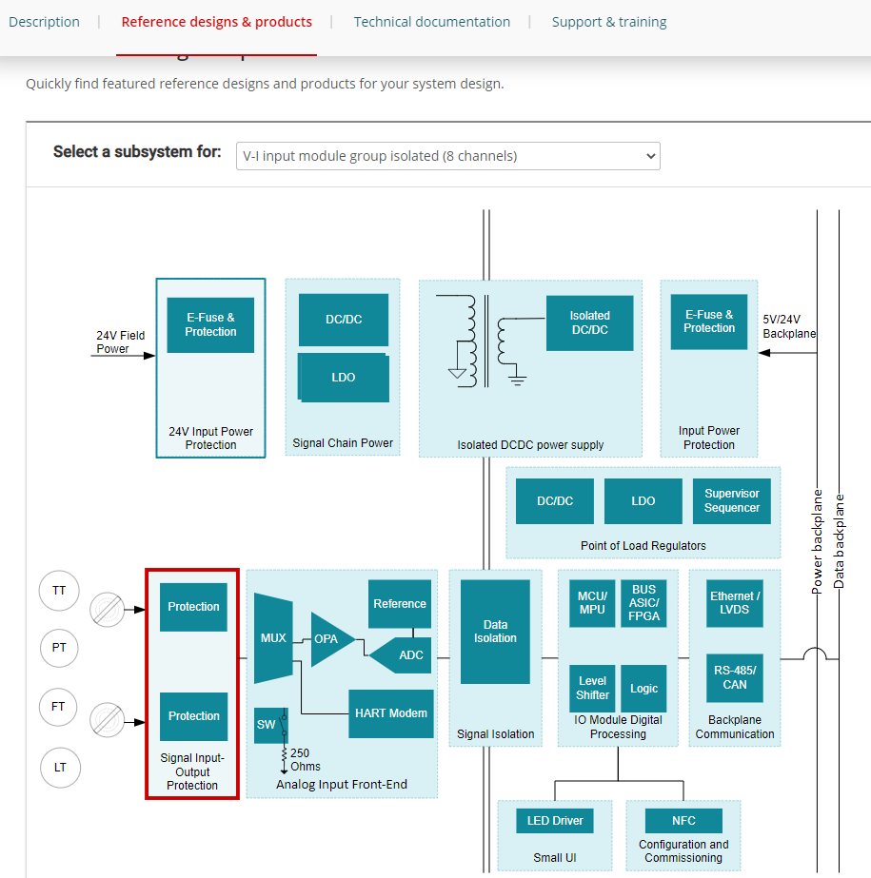Click the Logic block

click(643, 688)
